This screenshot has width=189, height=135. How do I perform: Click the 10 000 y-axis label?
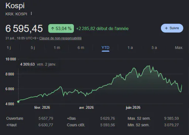click(x=11, y=59)
